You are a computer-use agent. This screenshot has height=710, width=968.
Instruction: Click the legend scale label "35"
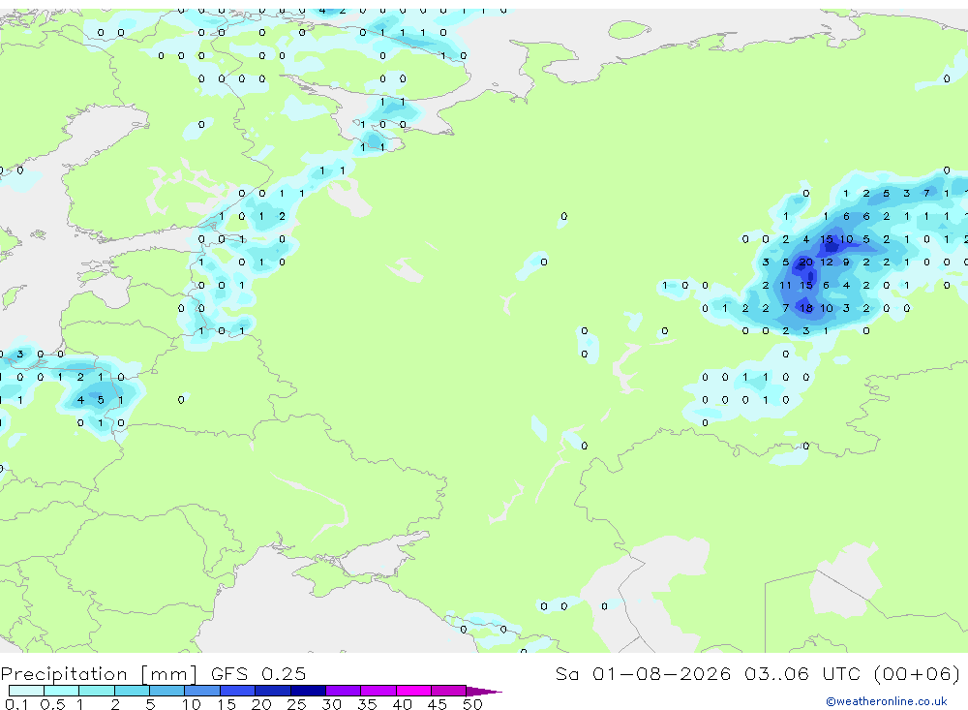(367, 704)
